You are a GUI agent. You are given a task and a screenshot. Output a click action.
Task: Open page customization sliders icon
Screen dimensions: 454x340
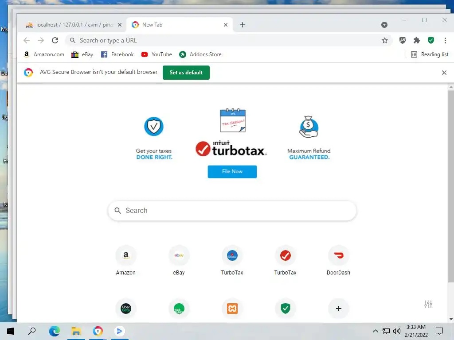[x=428, y=304]
